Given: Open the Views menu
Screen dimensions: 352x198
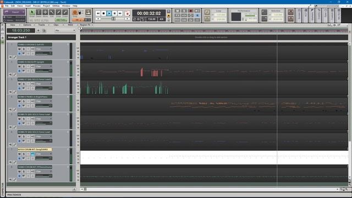Looking at the screenshot, I should [x=20, y=6].
